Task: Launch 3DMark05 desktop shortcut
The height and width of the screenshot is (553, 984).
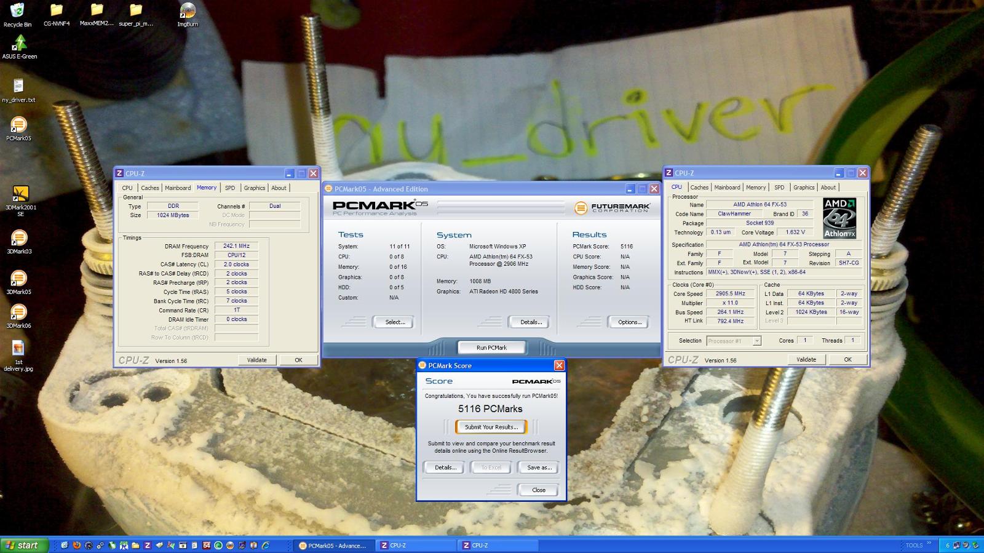Action: tap(18, 283)
